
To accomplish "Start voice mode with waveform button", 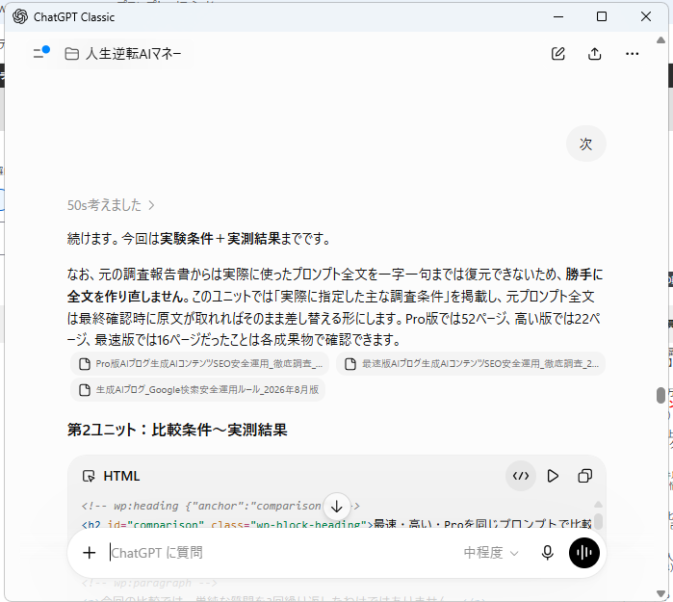I will coord(584,553).
